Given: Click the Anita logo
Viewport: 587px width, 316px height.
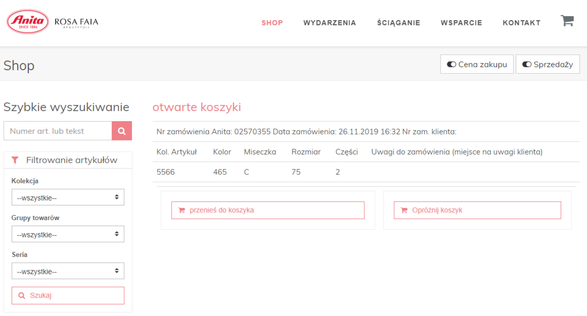Looking at the screenshot, I should pos(28,22).
